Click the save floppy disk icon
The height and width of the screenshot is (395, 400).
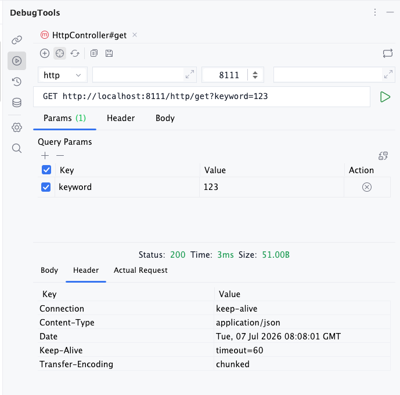point(109,53)
